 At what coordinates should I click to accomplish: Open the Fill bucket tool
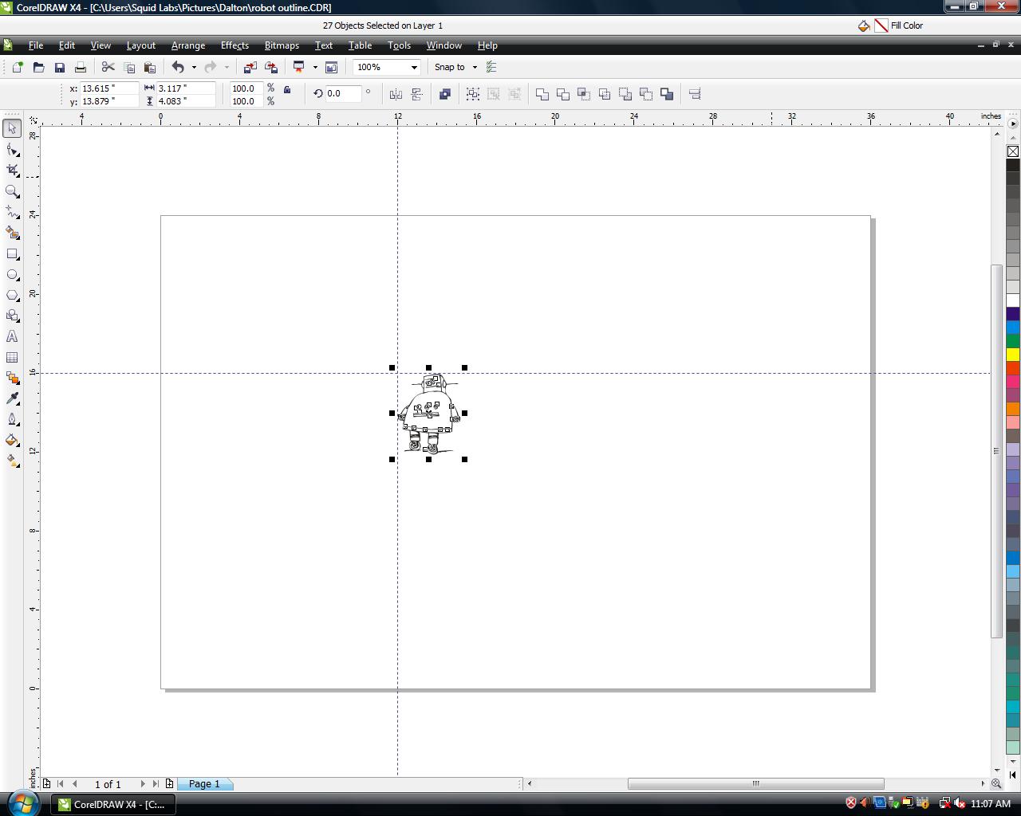point(12,440)
